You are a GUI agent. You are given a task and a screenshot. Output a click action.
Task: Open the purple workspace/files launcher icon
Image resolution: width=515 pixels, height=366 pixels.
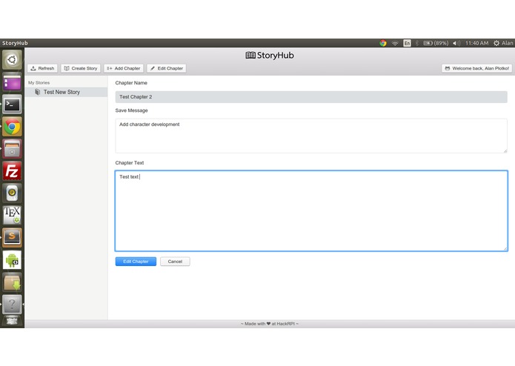(12, 82)
